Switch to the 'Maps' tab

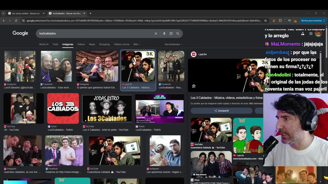pyautogui.click(x=92, y=44)
